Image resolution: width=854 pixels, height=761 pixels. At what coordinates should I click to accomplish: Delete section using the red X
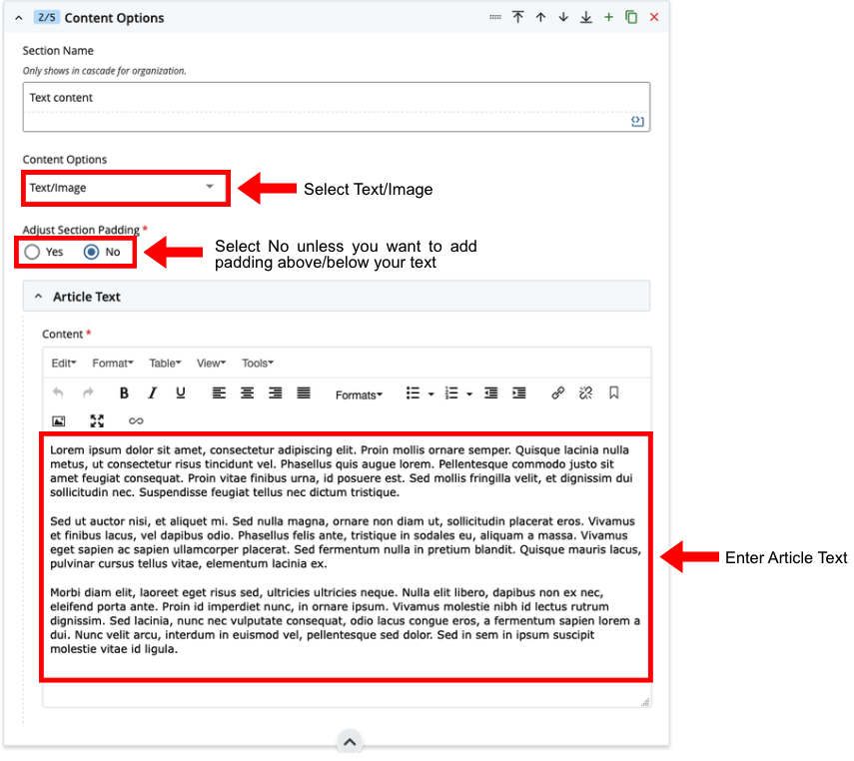tap(654, 18)
